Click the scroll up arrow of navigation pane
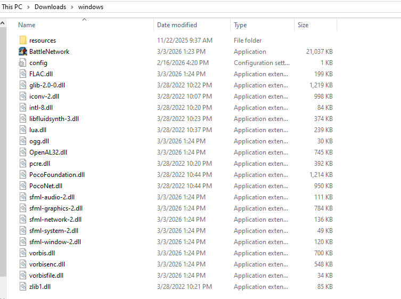401x299 pixels. pos(3,23)
